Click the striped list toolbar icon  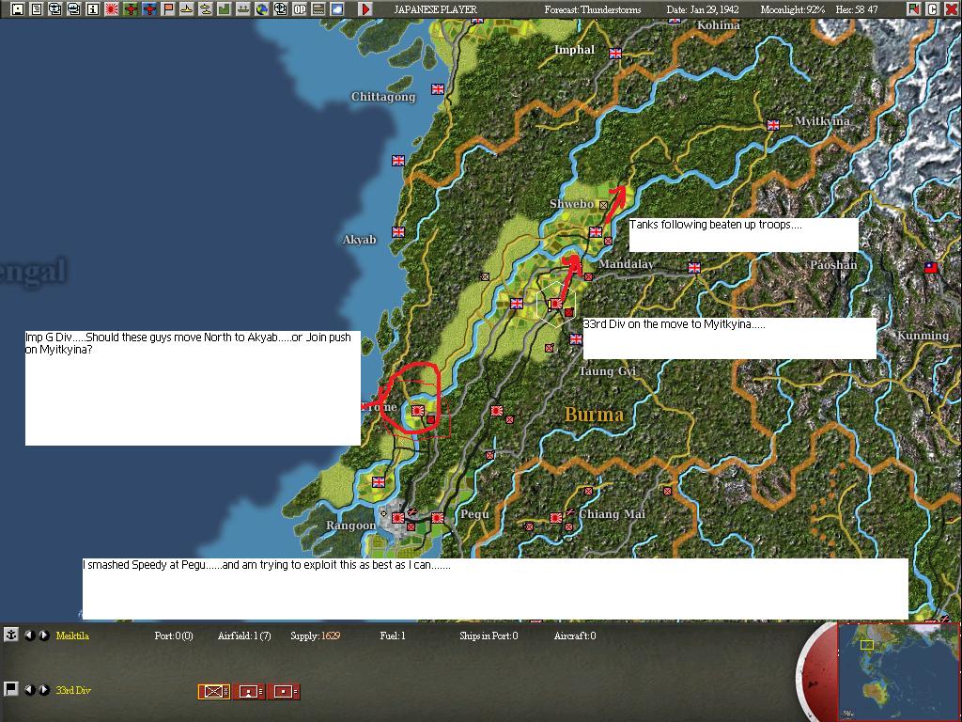[318, 9]
